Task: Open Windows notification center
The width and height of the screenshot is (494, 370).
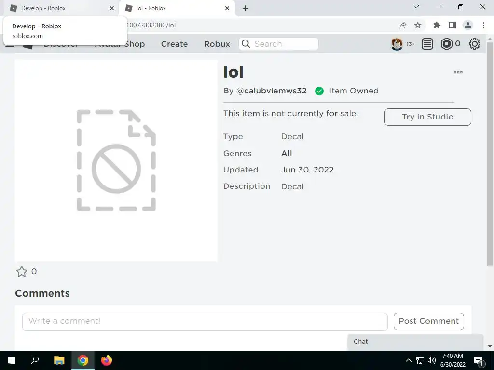Action: click(x=479, y=360)
